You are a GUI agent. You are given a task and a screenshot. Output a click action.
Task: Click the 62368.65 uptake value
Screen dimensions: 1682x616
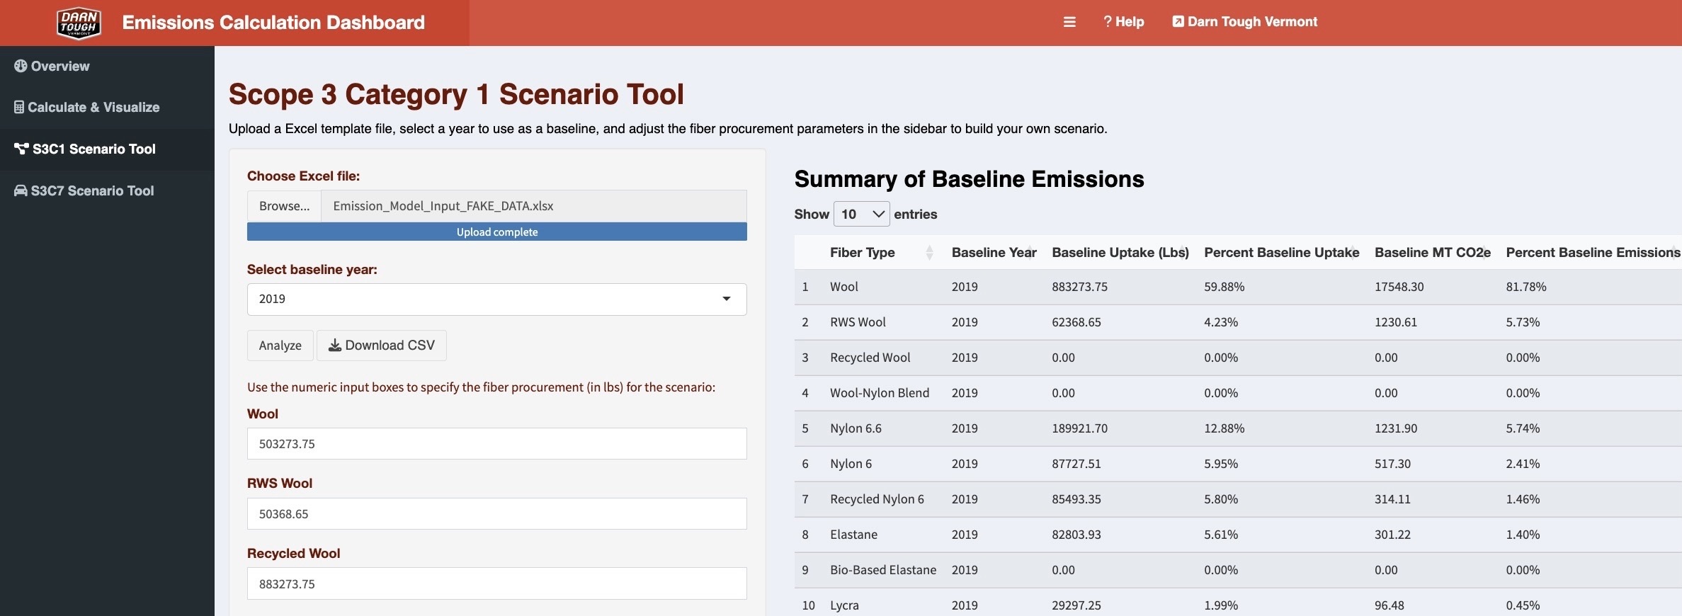coord(1076,322)
